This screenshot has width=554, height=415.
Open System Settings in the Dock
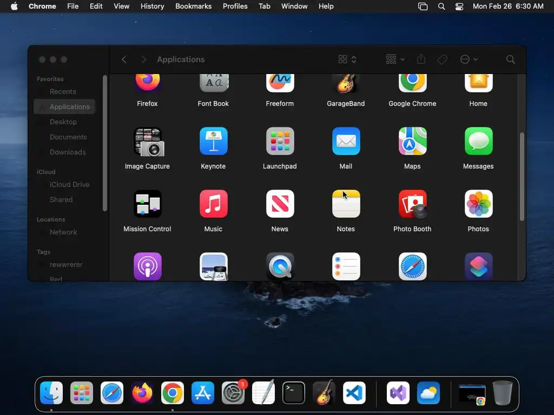233,393
